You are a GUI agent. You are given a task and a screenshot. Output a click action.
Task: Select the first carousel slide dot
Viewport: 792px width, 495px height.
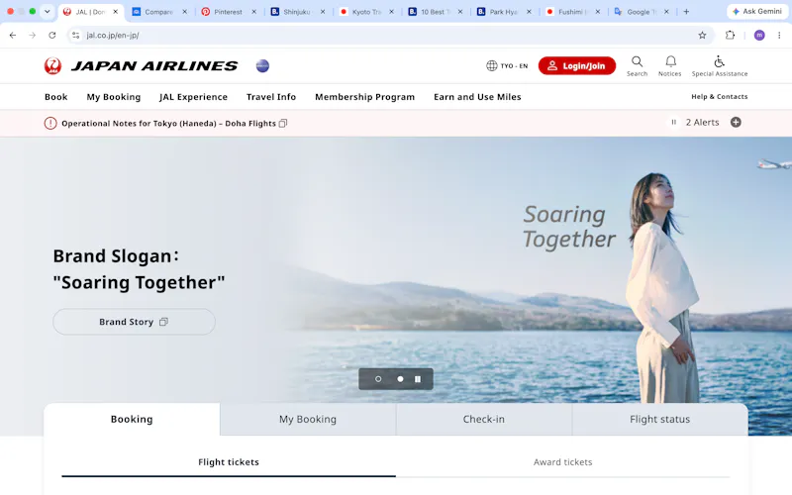click(x=378, y=379)
